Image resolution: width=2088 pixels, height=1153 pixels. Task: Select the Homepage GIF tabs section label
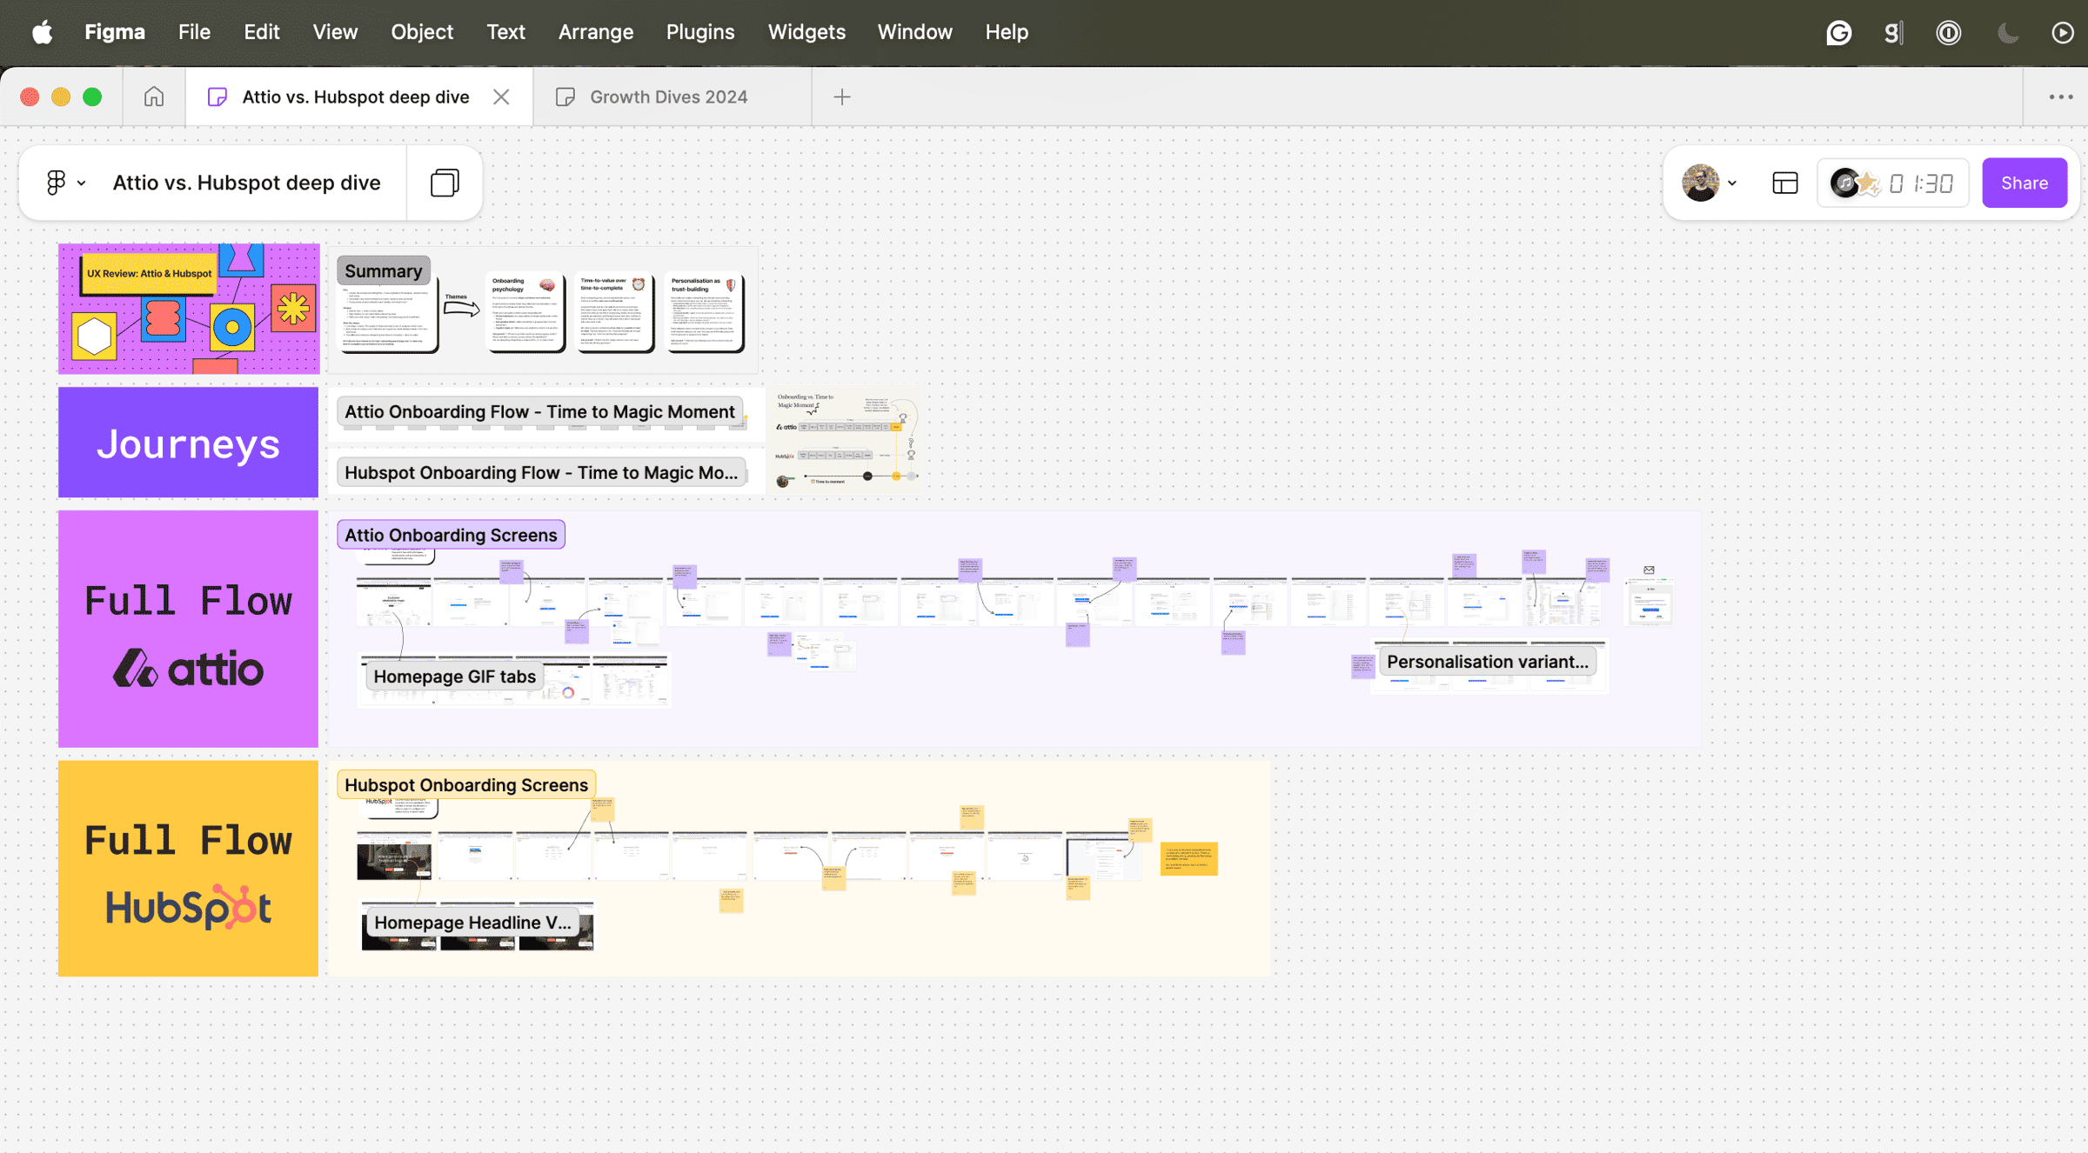click(454, 676)
